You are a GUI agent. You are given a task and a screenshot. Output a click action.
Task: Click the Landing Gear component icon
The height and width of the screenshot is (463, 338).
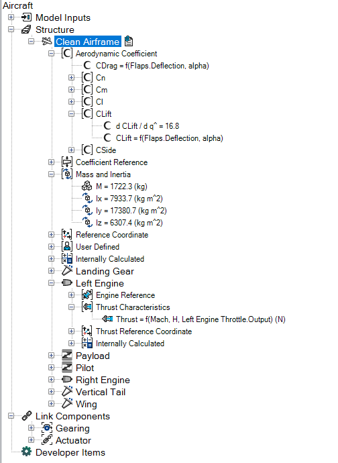click(67, 270)
